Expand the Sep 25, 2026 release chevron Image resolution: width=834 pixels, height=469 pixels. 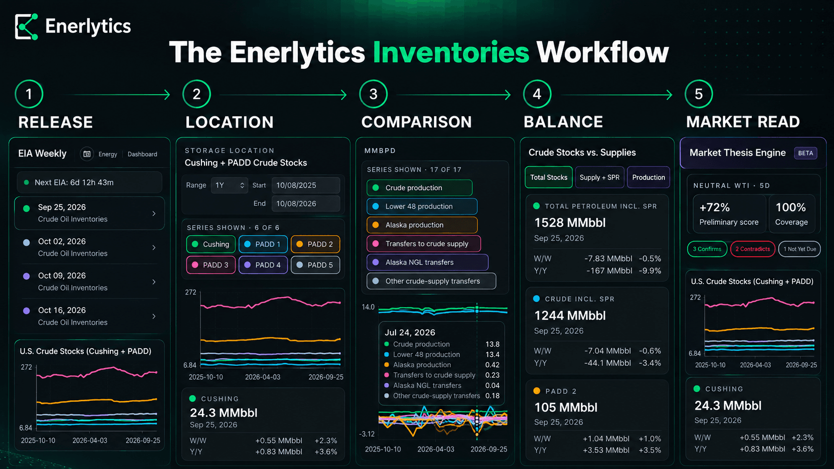click(154, 213)
